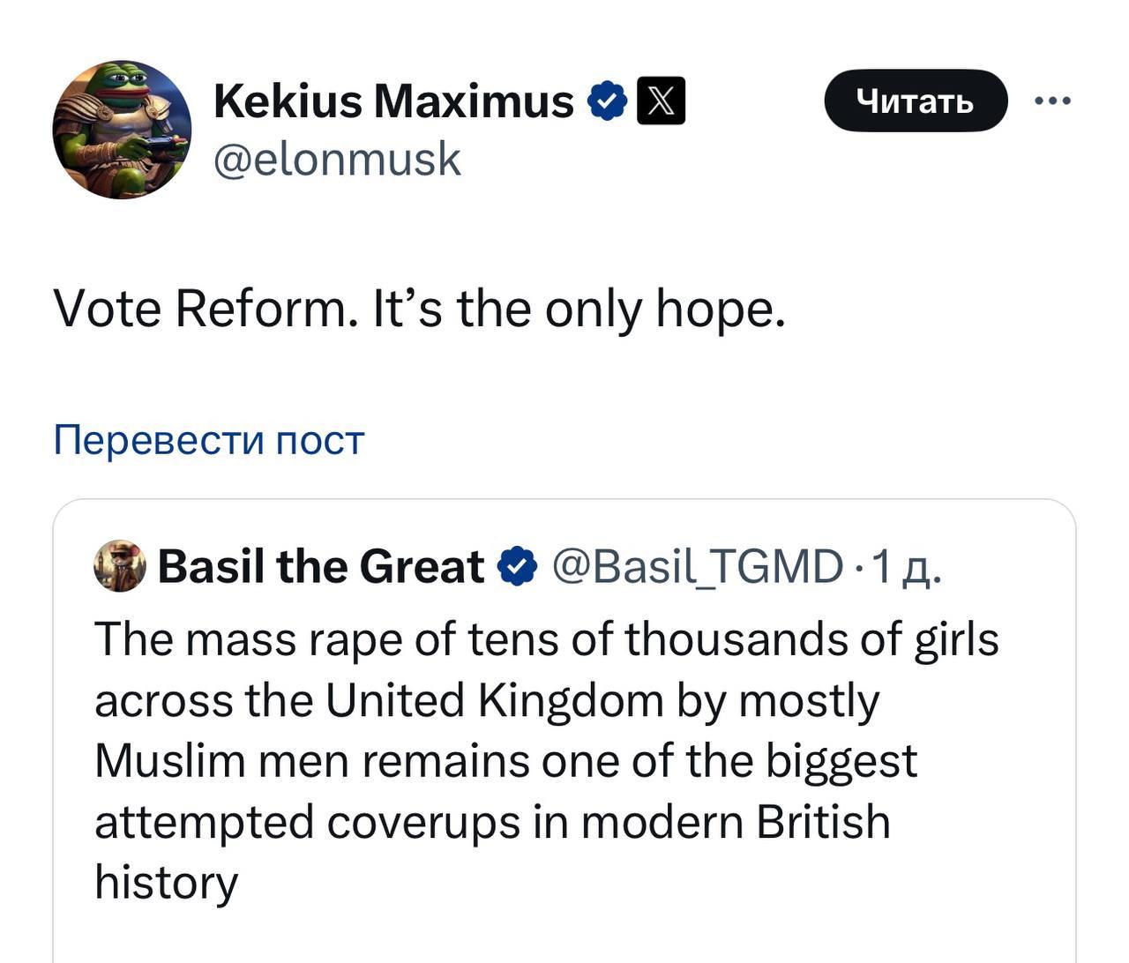Viewport: 1129px width, 963px height.
Task: Click the verified badge next to Basil the Great
Action: pyautogui.click(x=518, y=566)
